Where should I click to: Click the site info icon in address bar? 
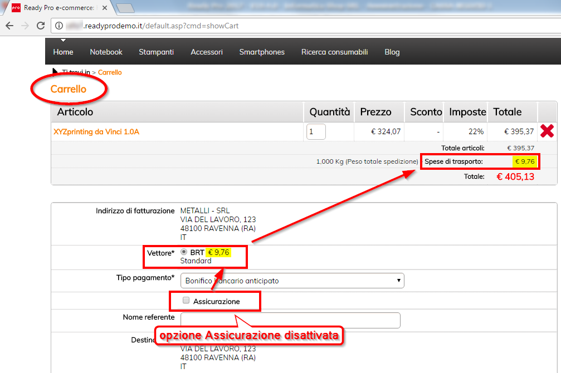tap(59, 26)
